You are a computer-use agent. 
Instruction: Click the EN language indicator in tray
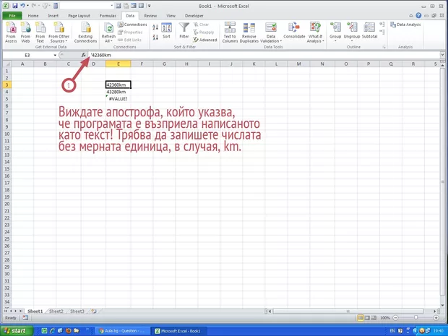coord(392,331)
